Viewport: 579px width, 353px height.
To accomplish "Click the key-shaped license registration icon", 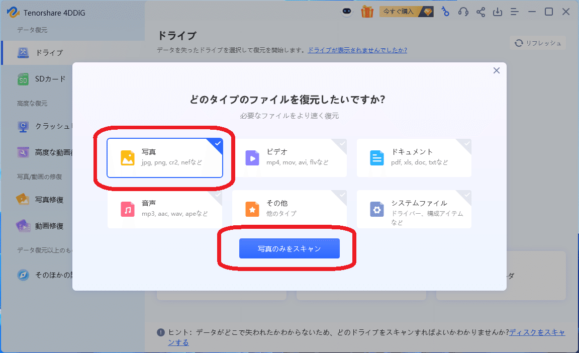I will [x=445, y=12].
